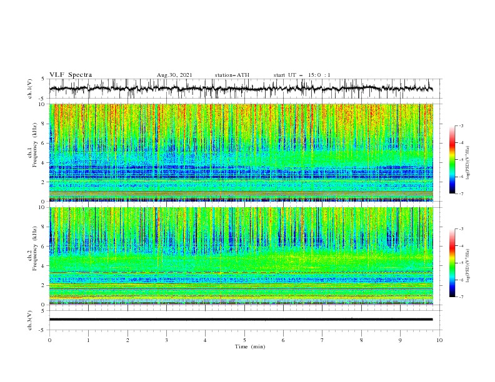Click the "5" tick on ch.1(V) axis
Image resolution: width=495 pixels, height=382 pixels.
pos(44,79)
